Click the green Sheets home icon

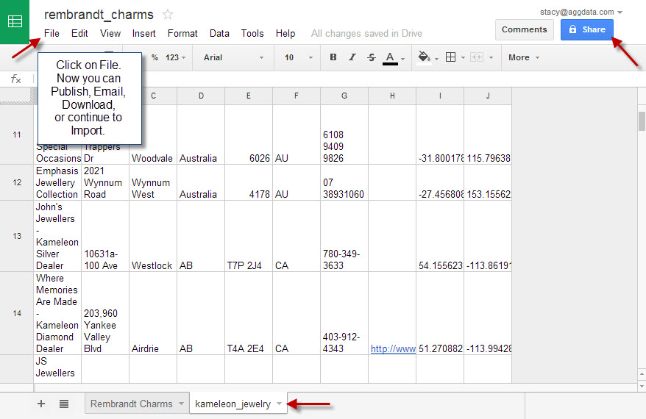pyautogui.click(x=15, y=21)
